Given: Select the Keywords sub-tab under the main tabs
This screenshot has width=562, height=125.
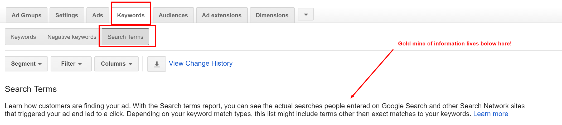Looking at the screenshot, I should [23, 37].
